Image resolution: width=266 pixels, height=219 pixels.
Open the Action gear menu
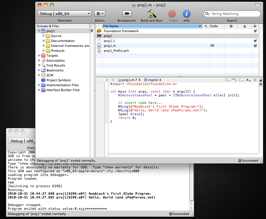100,14
